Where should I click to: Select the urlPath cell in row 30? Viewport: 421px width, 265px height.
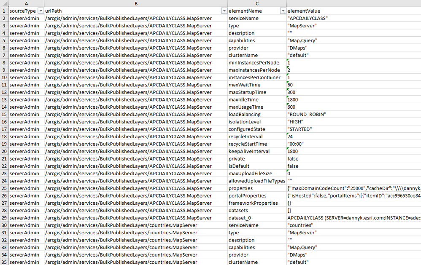click(x=136, y=225)
